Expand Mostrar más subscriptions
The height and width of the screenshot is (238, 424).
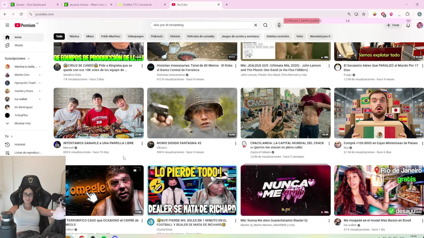22,123
